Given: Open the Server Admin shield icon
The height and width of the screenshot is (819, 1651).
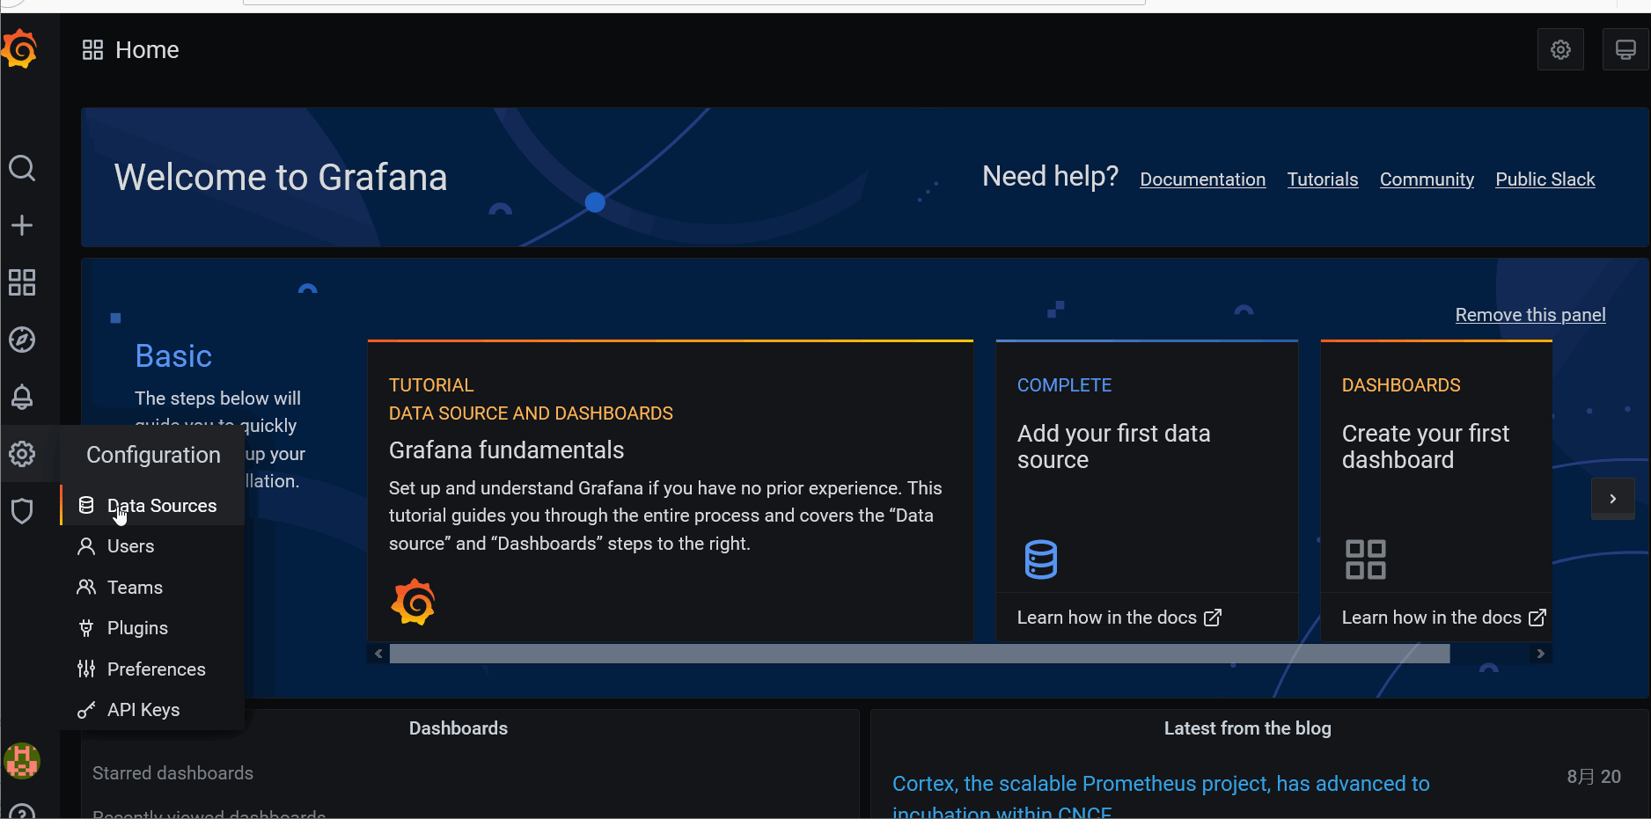Looking at the screenshot, I should (22, 511).
